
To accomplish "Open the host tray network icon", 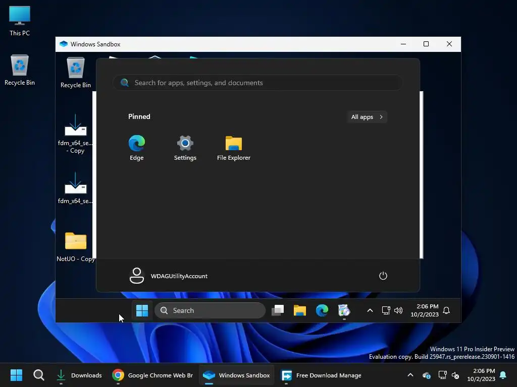I will pyautogui.click(x=442, y=375).
